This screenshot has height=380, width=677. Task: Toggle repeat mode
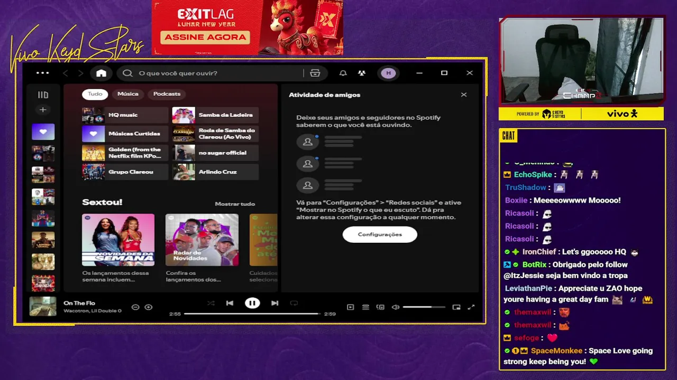click(294, 303)
